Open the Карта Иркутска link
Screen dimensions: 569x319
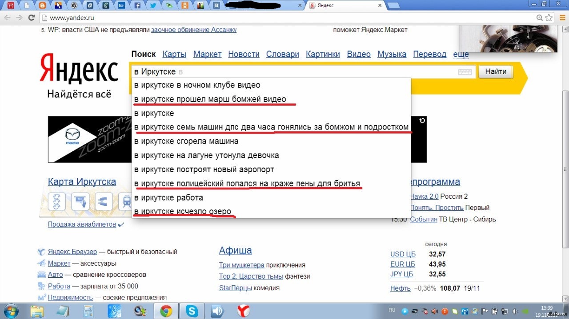point(82,182)
